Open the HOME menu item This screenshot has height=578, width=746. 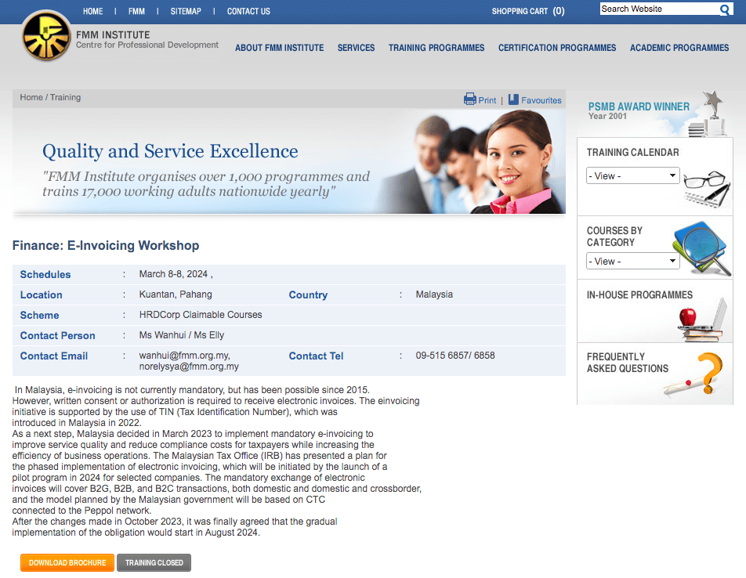(x=92, y=12)
